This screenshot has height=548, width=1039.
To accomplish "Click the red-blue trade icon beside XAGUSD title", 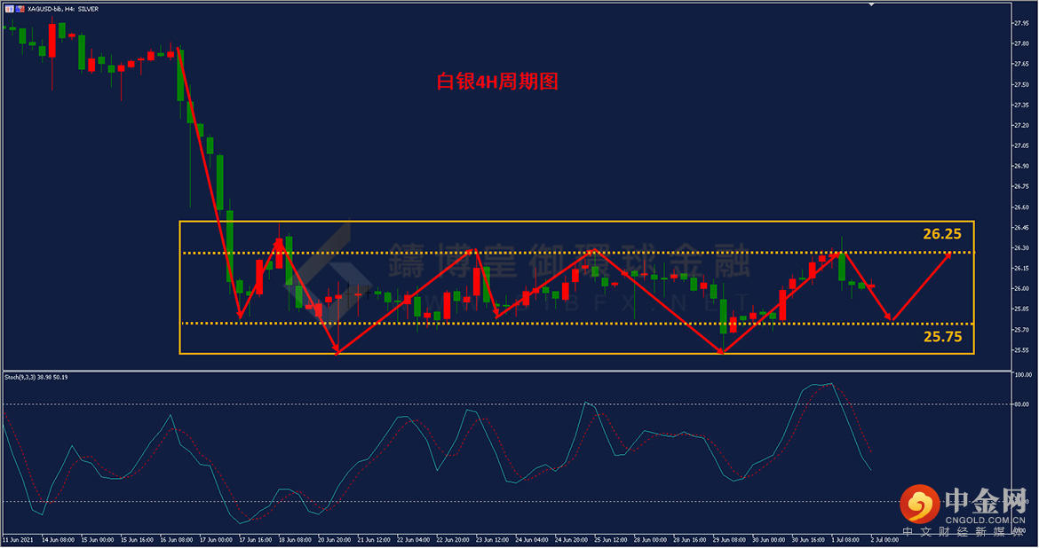I will [20, 9].
